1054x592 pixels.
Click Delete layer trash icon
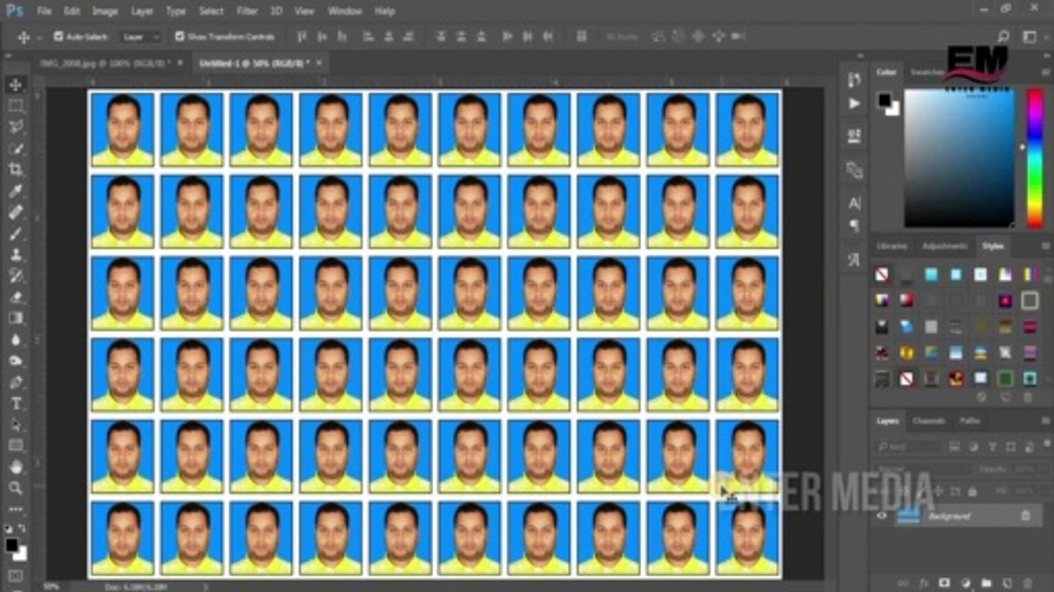[1027, 583]
